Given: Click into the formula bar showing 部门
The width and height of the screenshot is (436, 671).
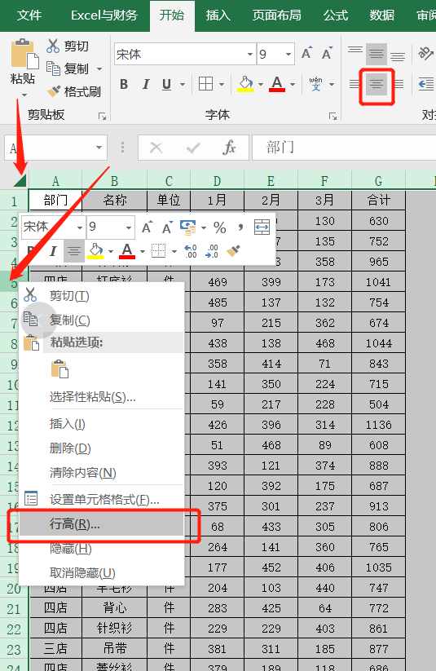Looking at the screenshot, I should [344, 148].
